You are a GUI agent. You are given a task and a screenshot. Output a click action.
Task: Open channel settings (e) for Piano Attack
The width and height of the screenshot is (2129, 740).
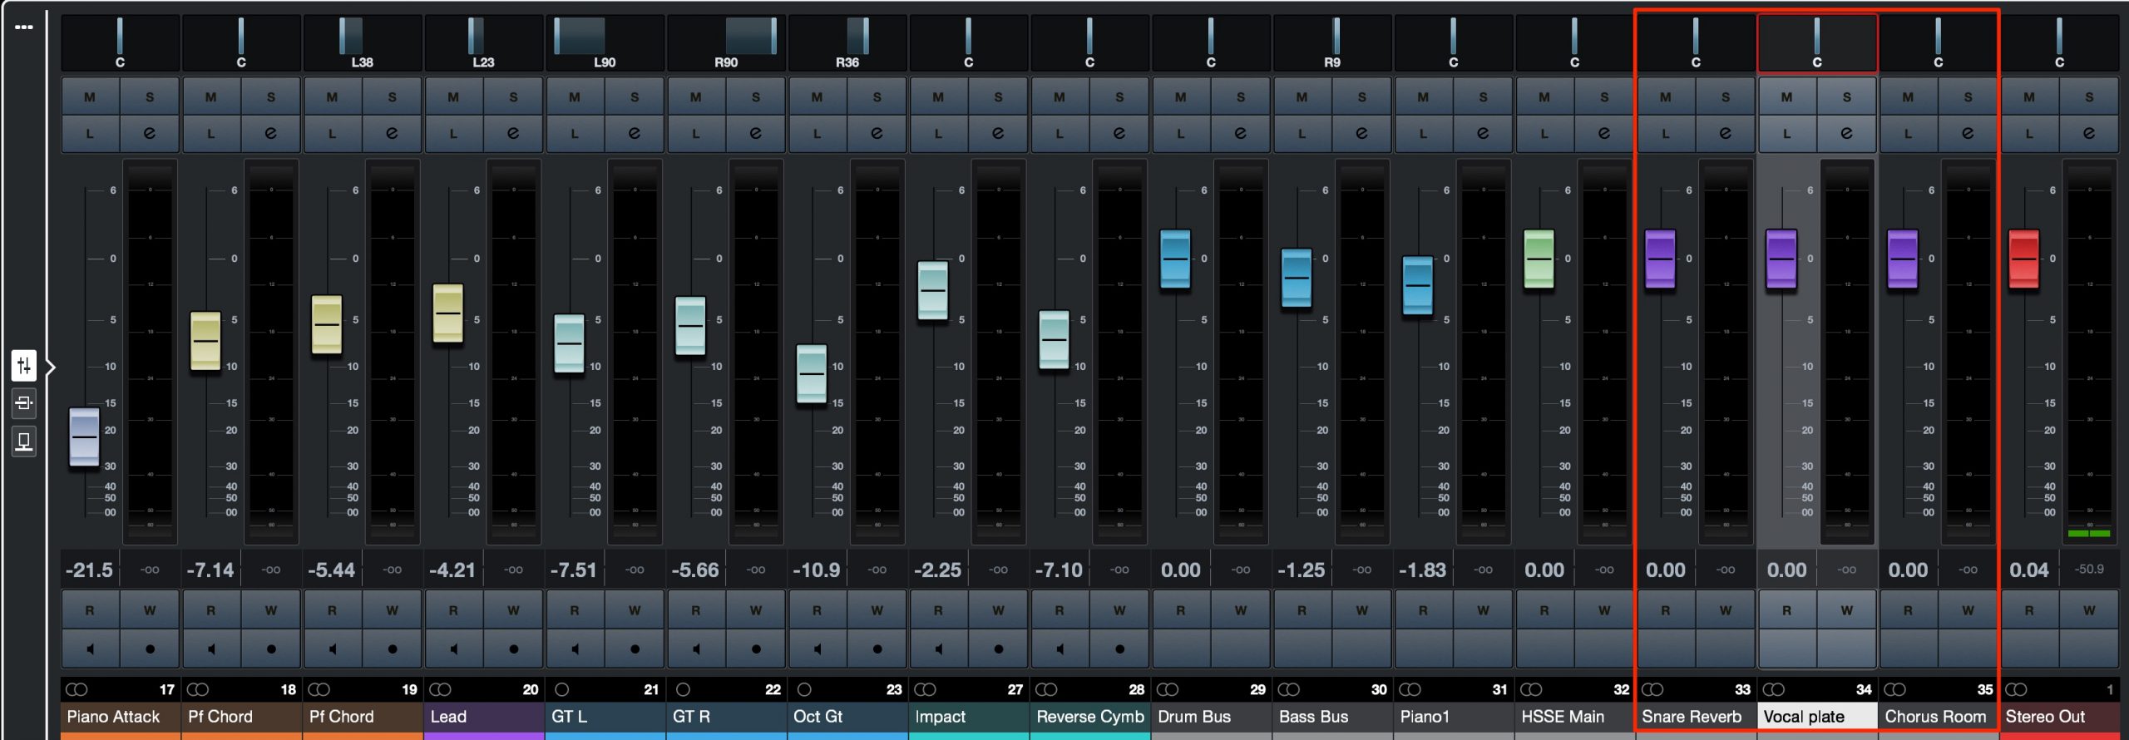(x=150, y=133)
